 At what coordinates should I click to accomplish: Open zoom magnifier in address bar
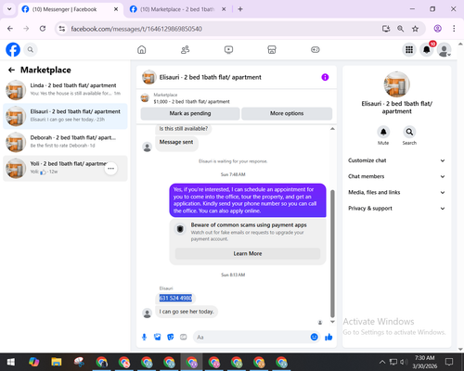click(401, 29)
